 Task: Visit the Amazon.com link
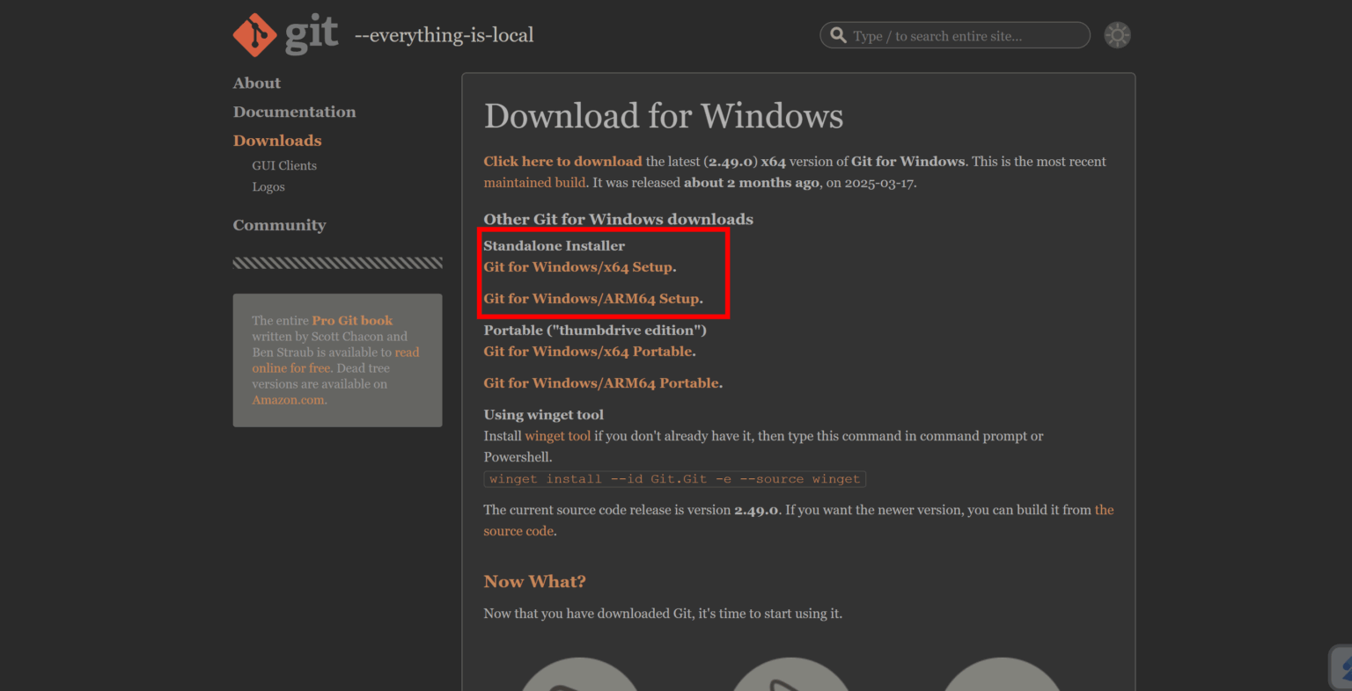(x=289, y=400)
